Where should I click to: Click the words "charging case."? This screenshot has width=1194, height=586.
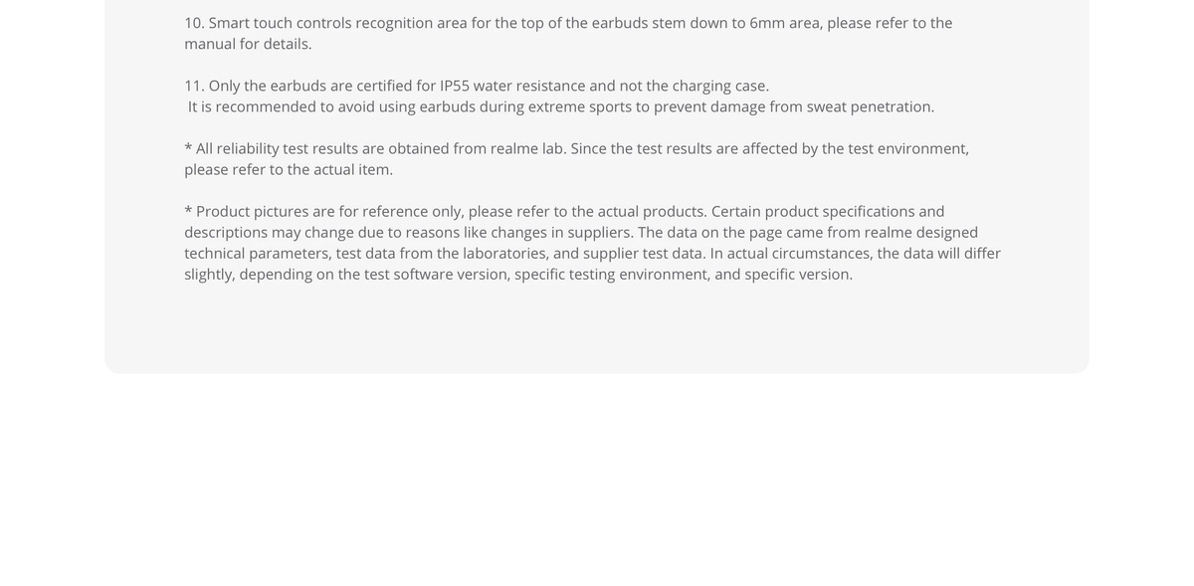tap(720, 86)
